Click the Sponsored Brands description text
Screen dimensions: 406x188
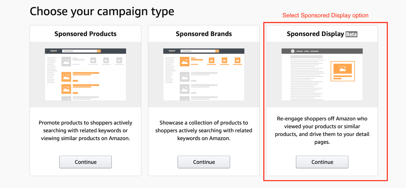click(204, 131)
